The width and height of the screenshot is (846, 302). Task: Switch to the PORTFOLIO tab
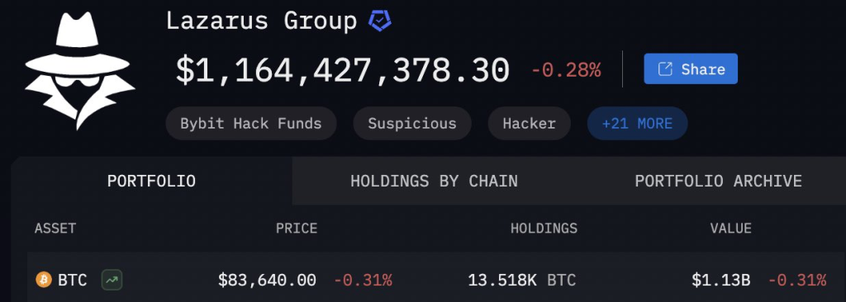click(152, 182)
